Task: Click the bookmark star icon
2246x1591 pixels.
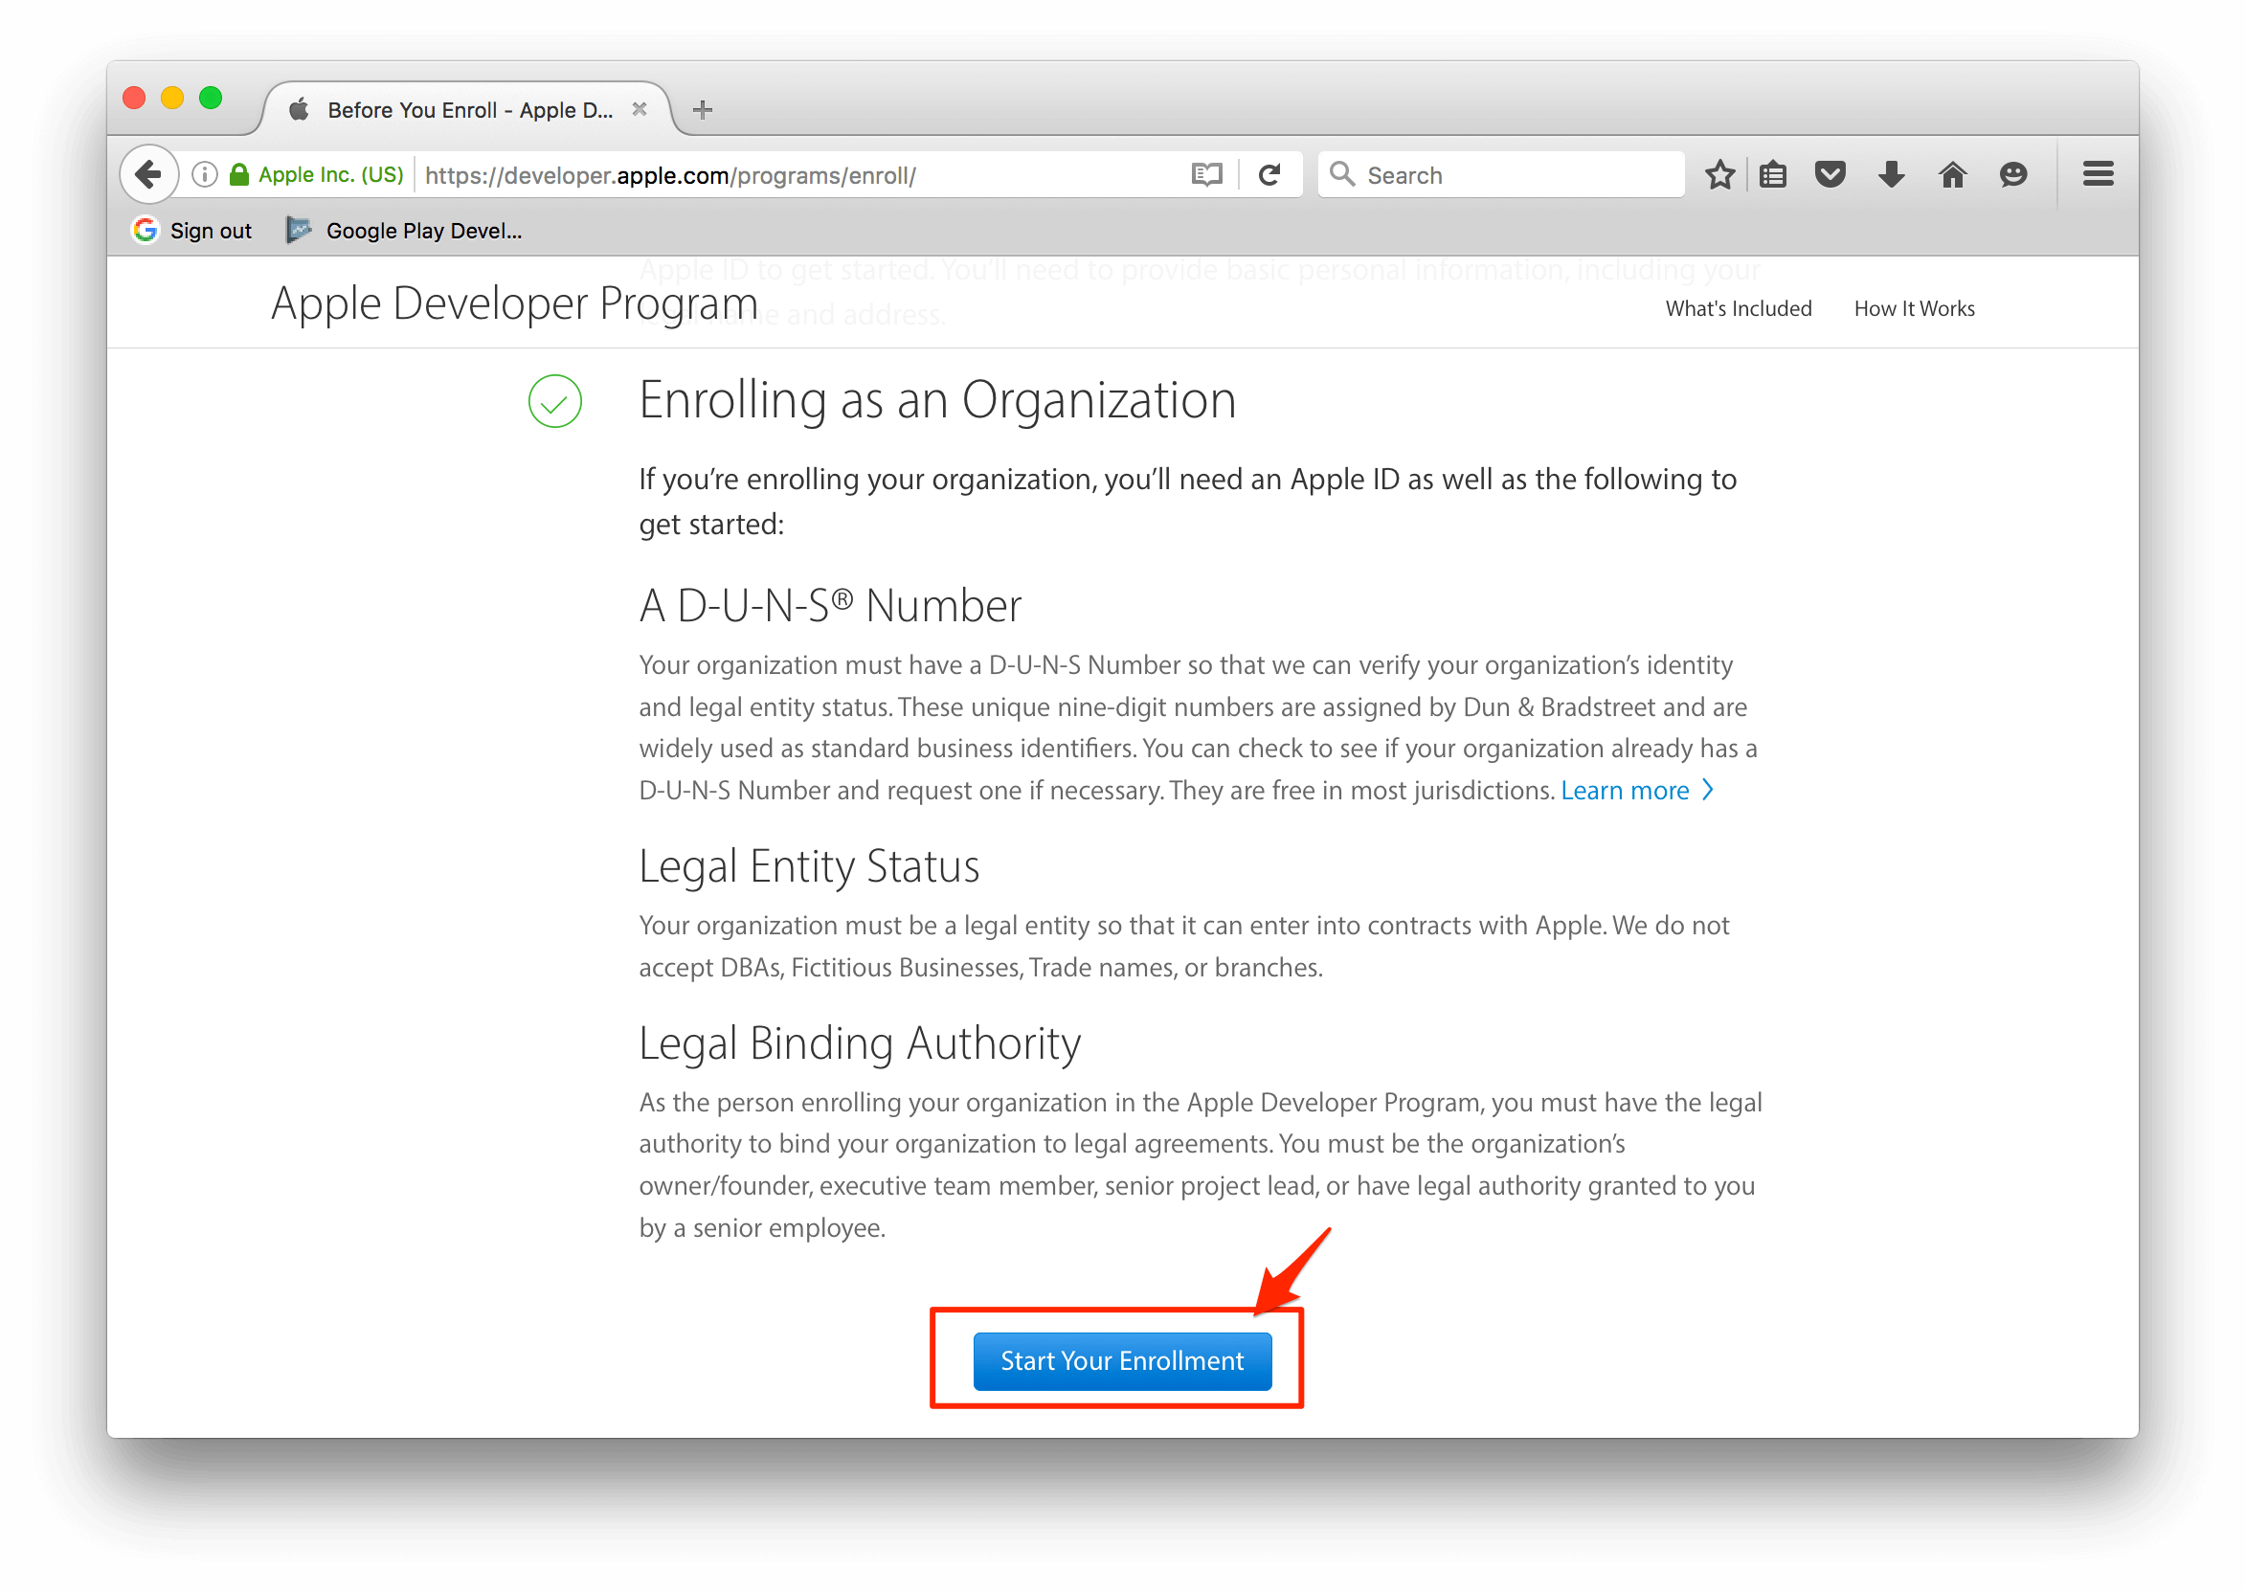Action: click(1720, 174)
